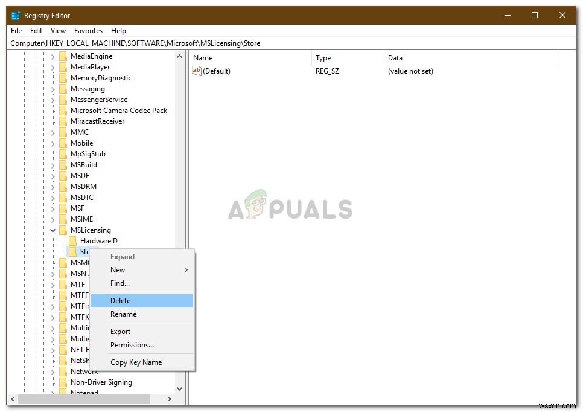Open the View menu

tap(59, 31)
